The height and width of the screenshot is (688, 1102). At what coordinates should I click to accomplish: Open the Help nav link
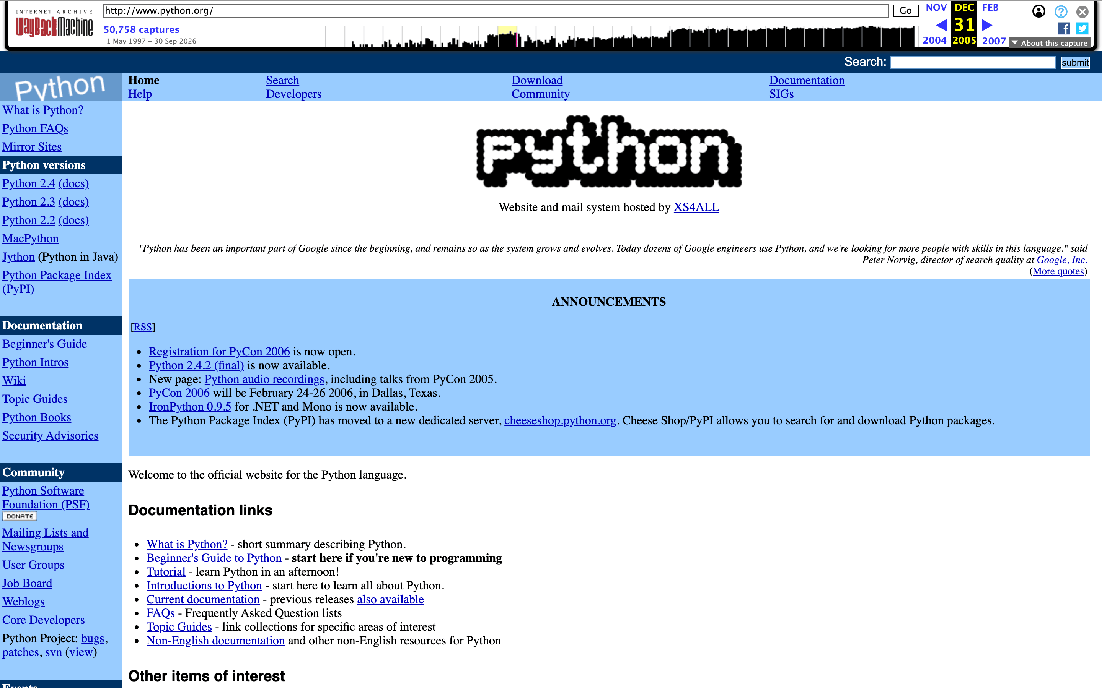(x=140, y=94)
